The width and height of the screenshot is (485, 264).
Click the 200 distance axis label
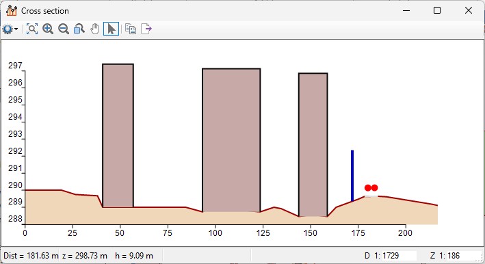click(405, 233)
